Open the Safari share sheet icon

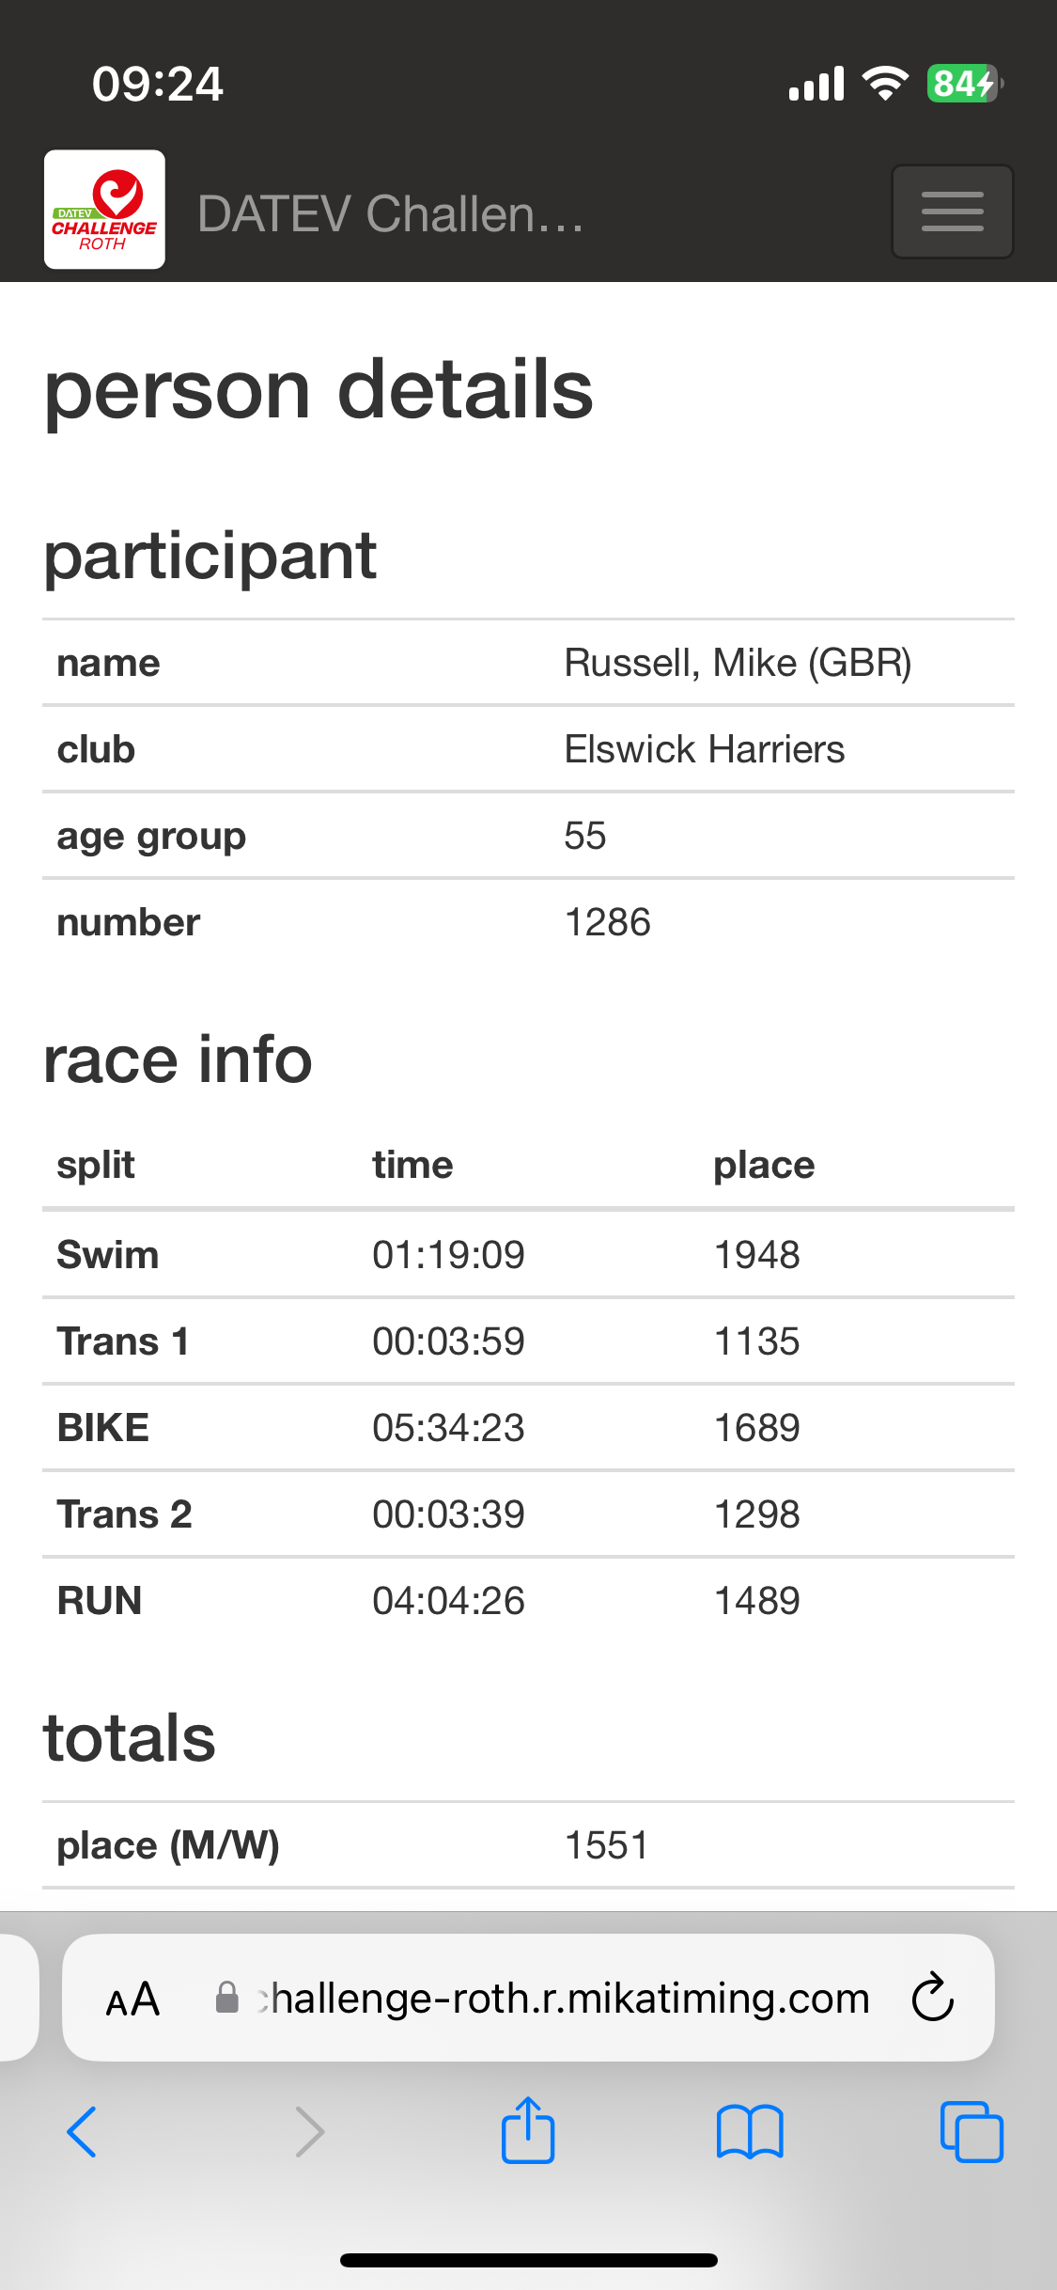point(528,2129)
